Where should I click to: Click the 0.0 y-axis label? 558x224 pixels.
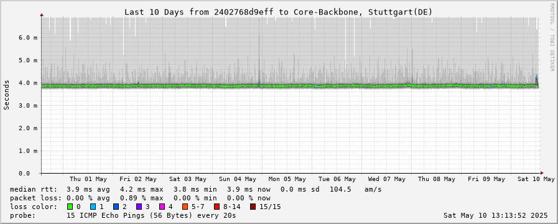pyautogui.click(x=28, y=173)
